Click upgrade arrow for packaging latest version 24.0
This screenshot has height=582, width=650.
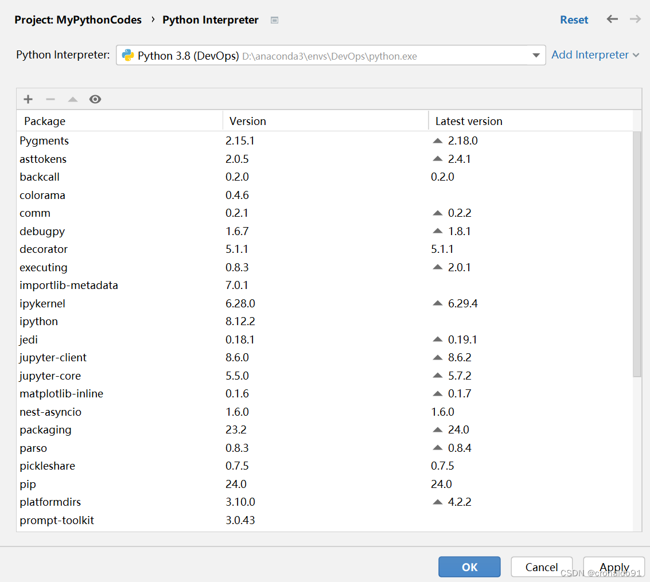pyautogui.click(x=437, y=429)
